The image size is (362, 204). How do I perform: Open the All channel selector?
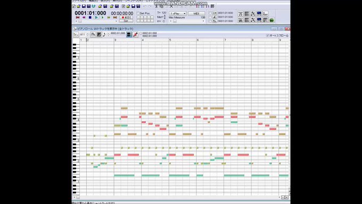(83, 35)
